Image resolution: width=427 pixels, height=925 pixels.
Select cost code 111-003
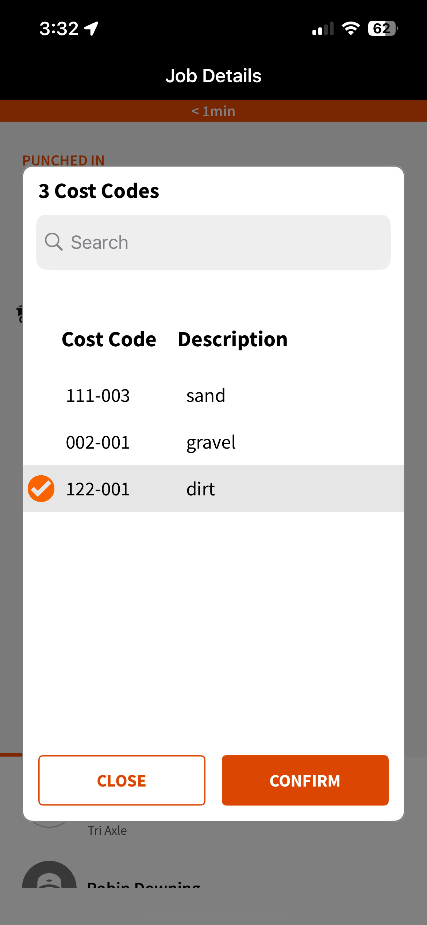(98, 396)
